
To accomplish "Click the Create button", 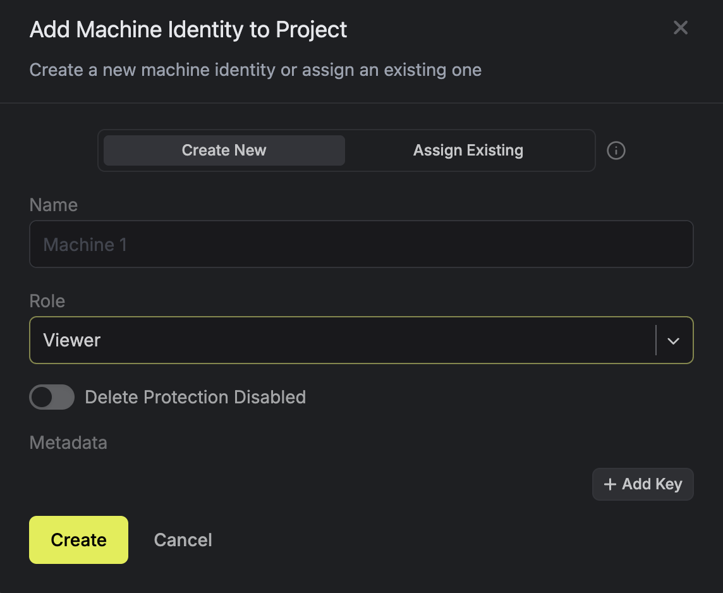I will (x=78, y=540).
